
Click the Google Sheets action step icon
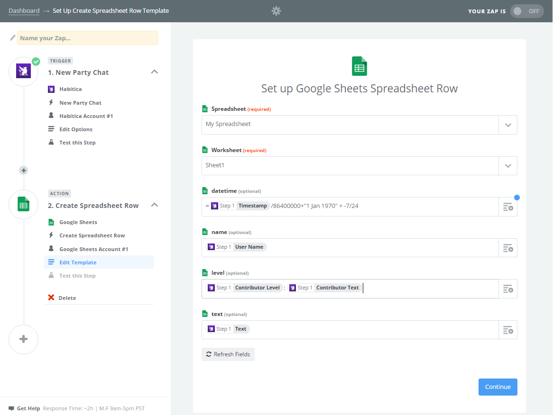(x=23, y=204)
